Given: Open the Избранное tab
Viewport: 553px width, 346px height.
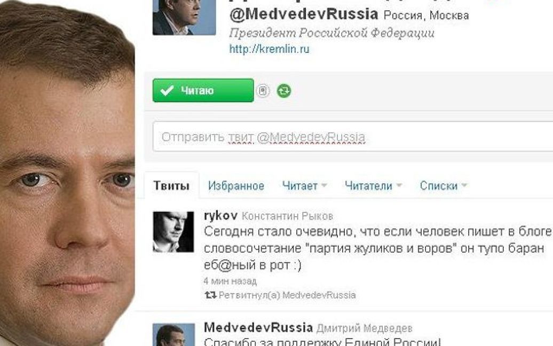Looking at the screenshot, I should pyautogui.click(x=236, y=185).
